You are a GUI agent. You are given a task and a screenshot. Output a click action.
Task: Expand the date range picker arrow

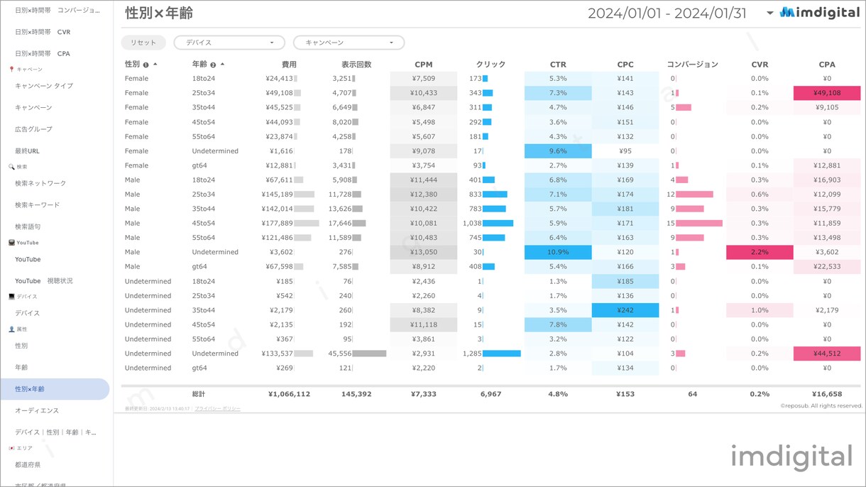(770, 13)
